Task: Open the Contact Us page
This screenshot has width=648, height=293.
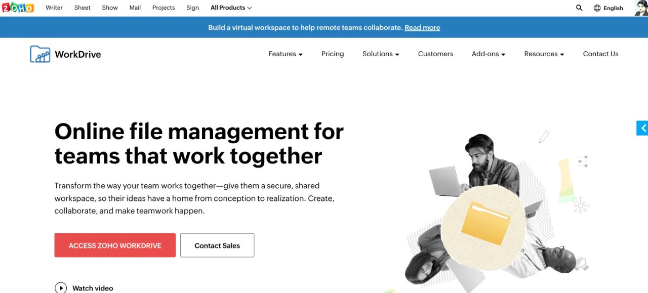Action: pyautogui.click(x=600, y=54)
